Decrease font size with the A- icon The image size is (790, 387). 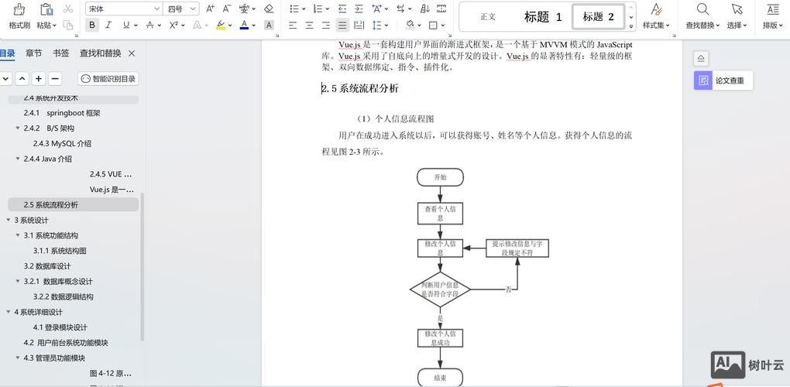[227, 9]
